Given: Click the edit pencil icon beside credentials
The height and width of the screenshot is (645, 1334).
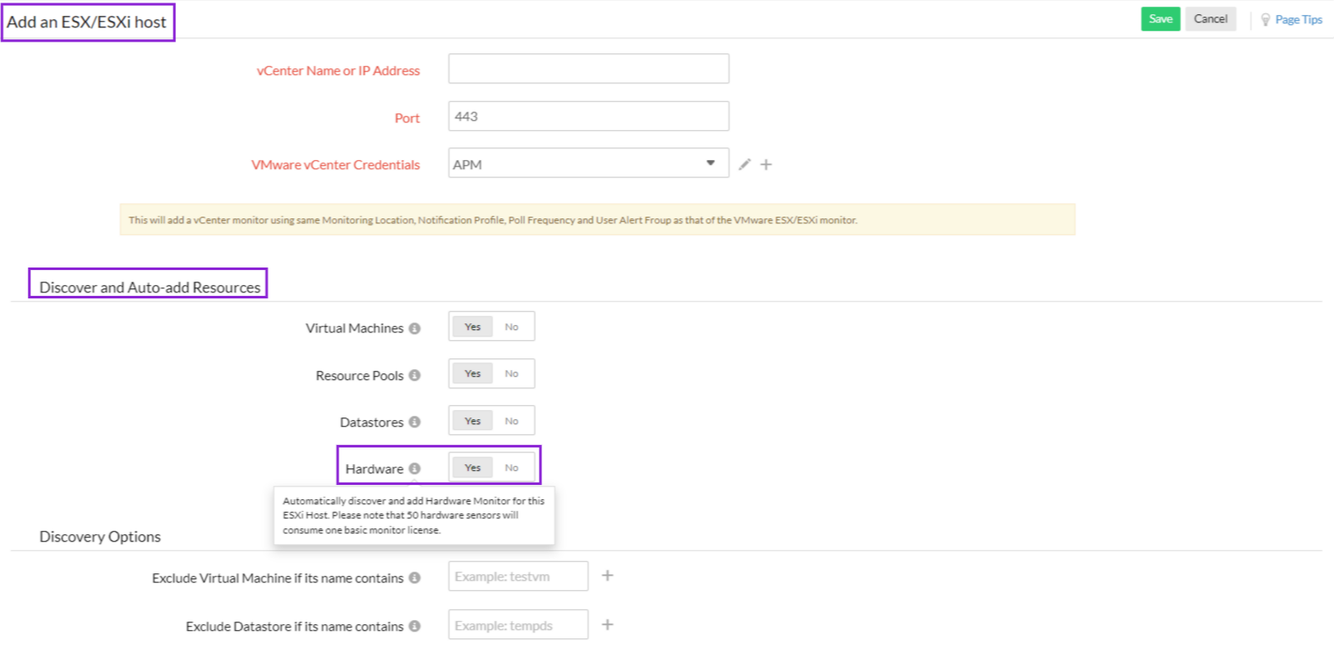Looking at the screenshot, I should [745, 165].
